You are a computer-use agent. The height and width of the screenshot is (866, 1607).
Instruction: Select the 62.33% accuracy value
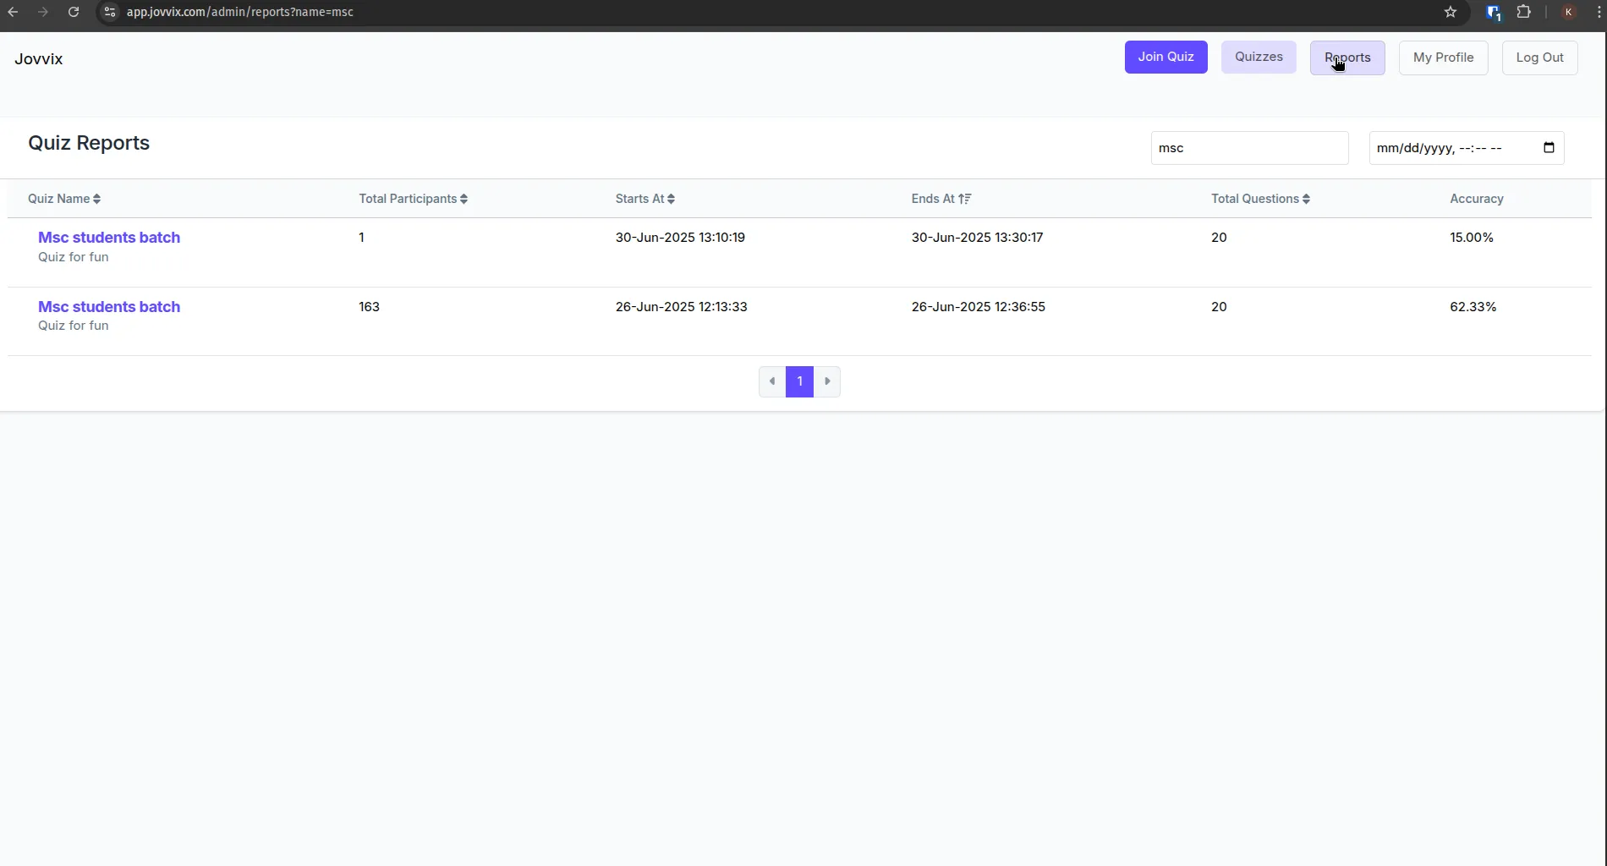tap(1473, 307)
